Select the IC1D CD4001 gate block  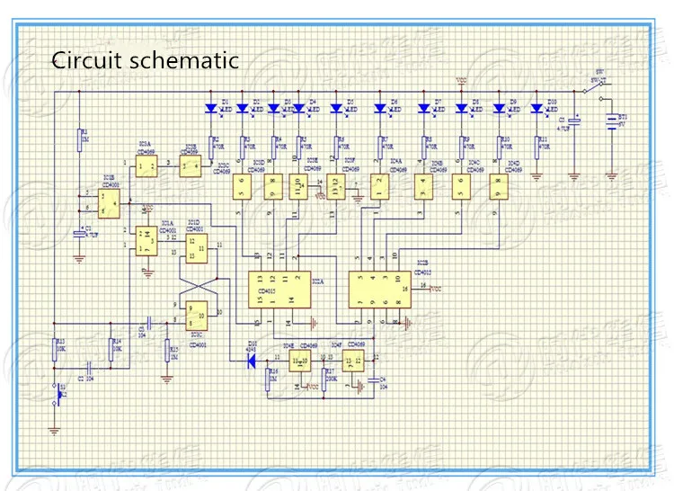(197, 248)
